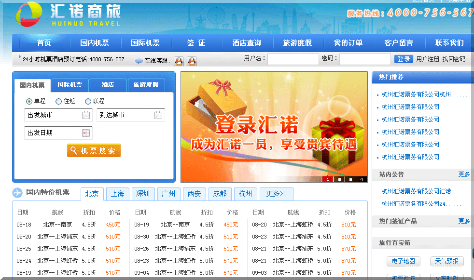474x280 pixels.
Task: Click the 登录 login button
Action: (x=404, y=59)
